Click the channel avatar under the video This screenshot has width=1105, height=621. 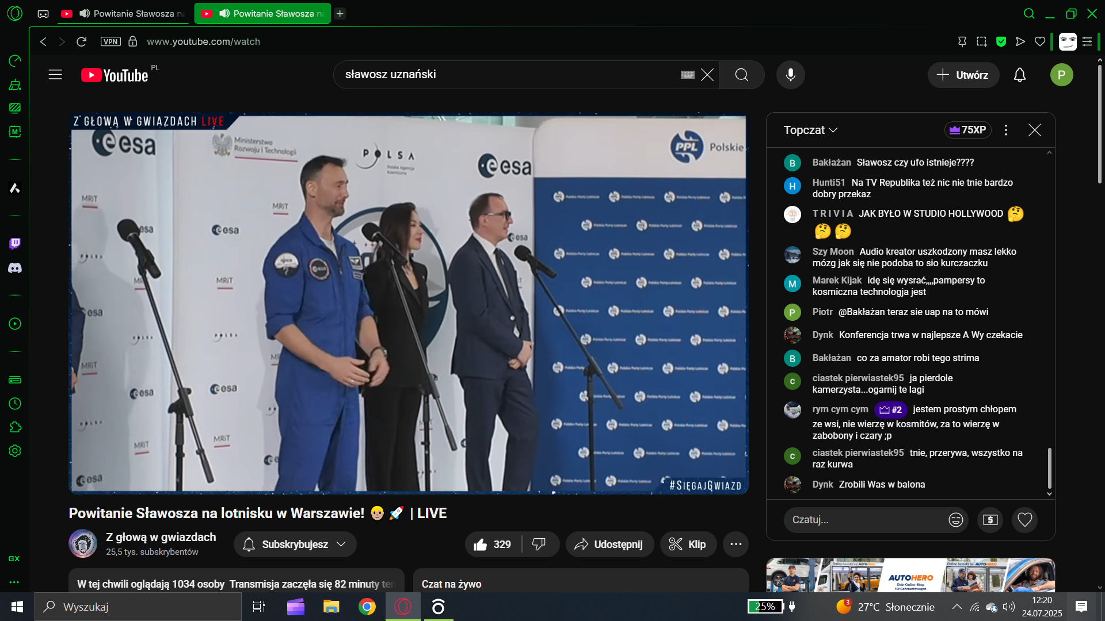[x=83, y=543]
